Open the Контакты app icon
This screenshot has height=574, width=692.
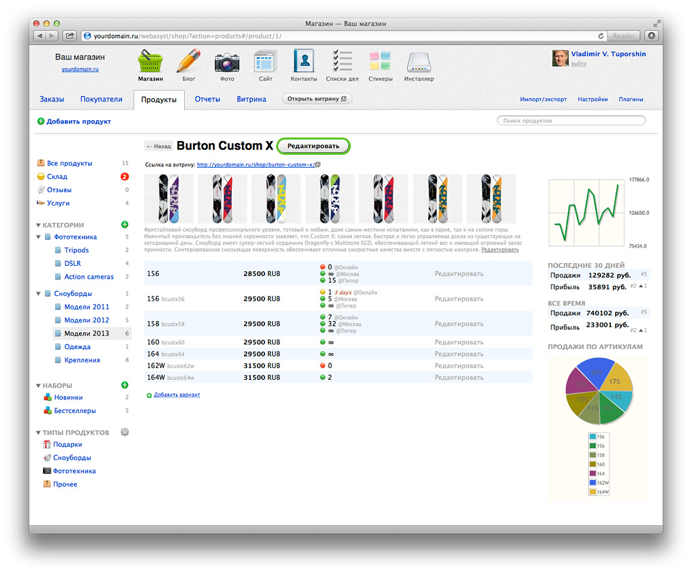pyautogui.click(x=303, y=65)
